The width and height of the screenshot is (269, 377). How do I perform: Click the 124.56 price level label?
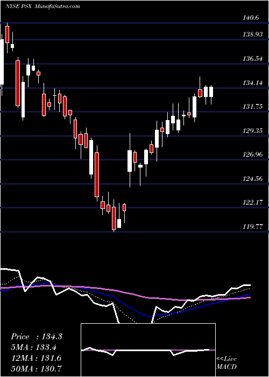pyautogui.click(x=253, y=179)
